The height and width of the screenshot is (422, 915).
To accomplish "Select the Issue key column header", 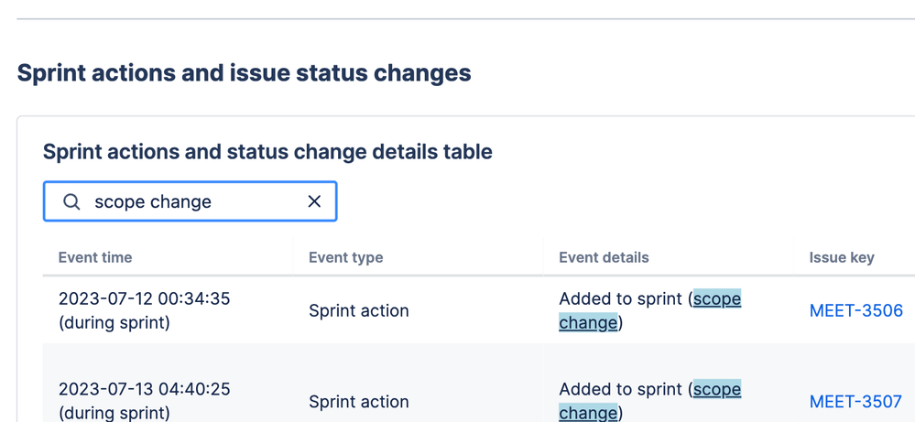I will [841, 257].
